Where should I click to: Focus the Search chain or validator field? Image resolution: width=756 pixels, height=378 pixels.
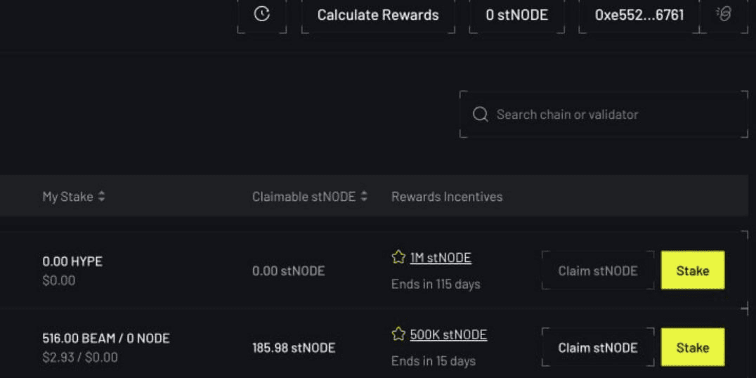click(x=611, y=114)
